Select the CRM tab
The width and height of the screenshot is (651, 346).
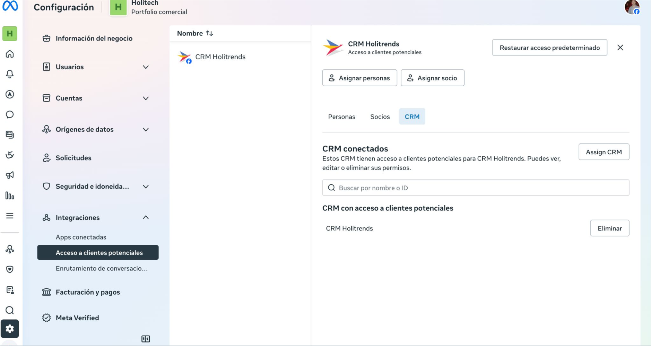click(x=412, y=116)
